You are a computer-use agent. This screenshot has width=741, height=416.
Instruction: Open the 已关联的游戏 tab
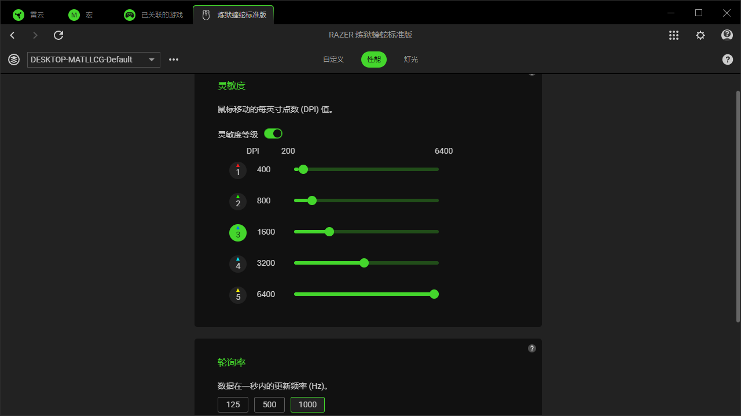click(153, 14)
